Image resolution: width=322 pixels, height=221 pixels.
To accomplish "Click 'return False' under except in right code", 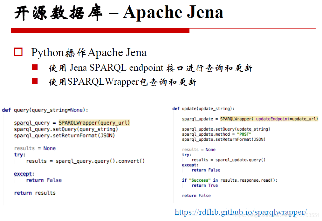I will [x=206, y=170].
